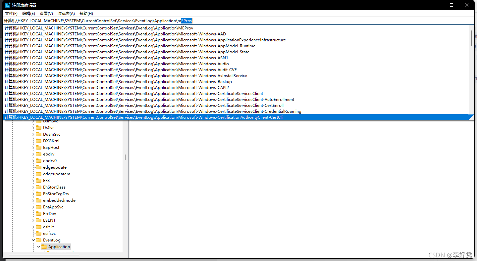
Task: Select the embeddedmode key in the tree
Action: pyautogui.click(x=59, y=200)
